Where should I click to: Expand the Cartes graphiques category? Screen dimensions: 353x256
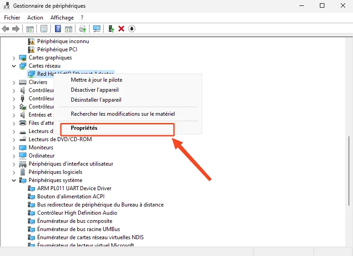click(x=14, y=58)
